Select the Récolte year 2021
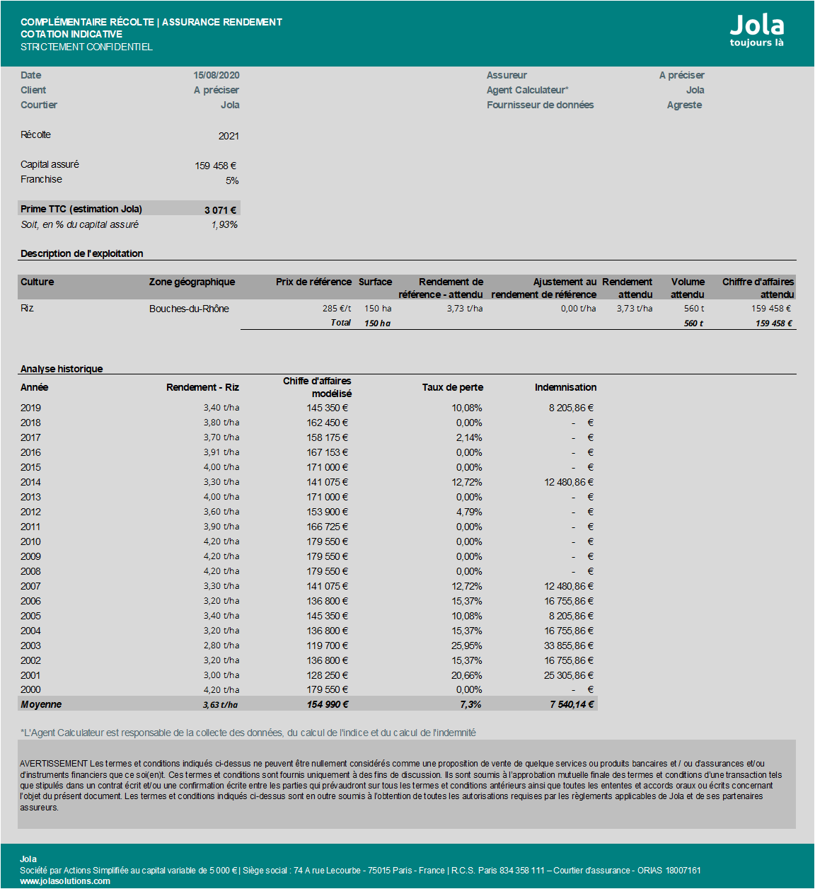 229,136
